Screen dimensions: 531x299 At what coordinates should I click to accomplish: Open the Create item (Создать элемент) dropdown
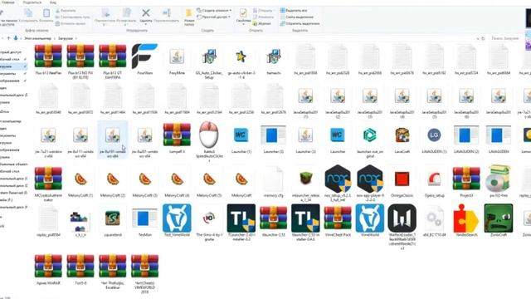point(214,11)
